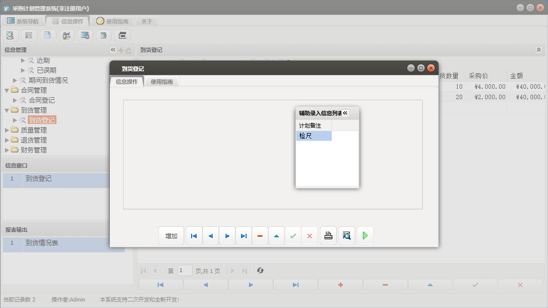Go to next record in the 到货登记 dialog
The image size is (548, 308).
click(x=227, y=236)
